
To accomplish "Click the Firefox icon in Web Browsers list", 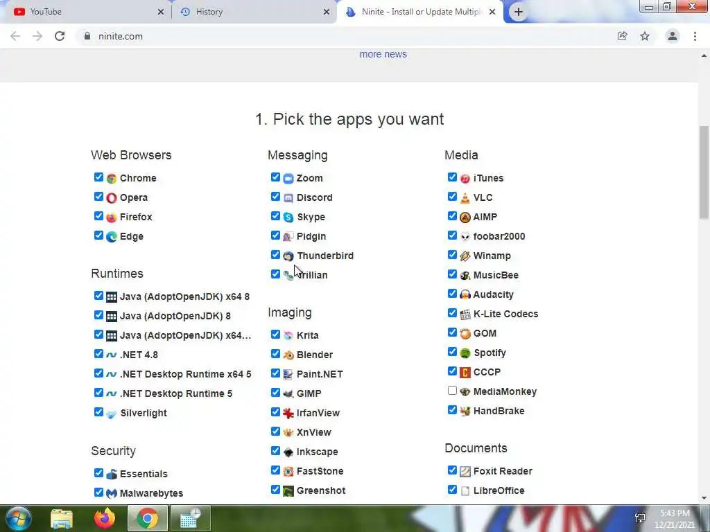I will pyautogui.click(x=112, y=217).
